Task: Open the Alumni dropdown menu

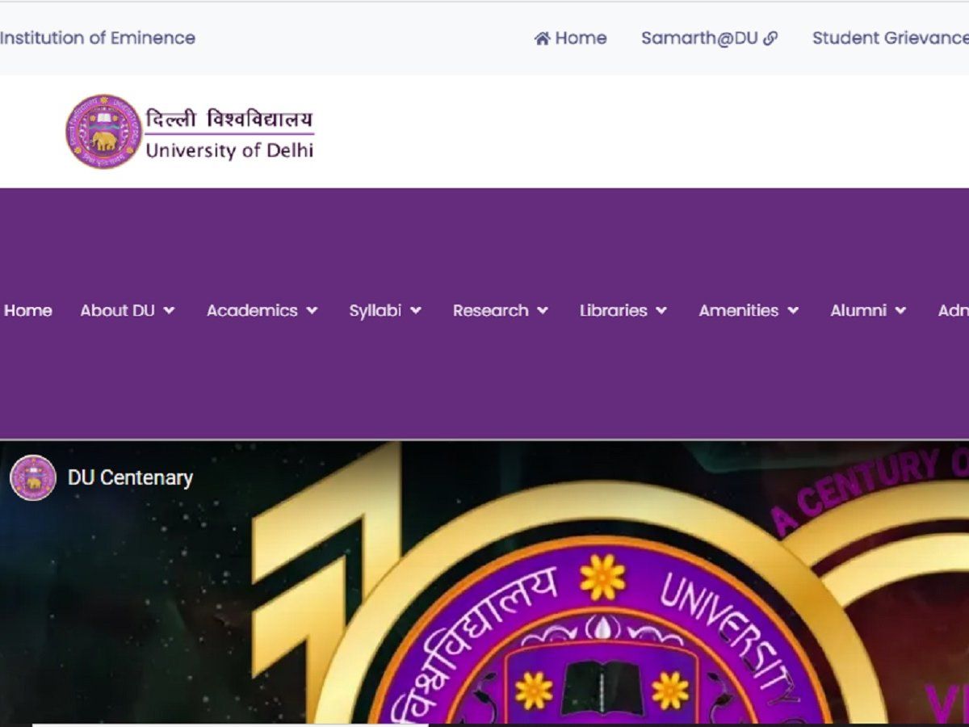Action: (866, 310)
